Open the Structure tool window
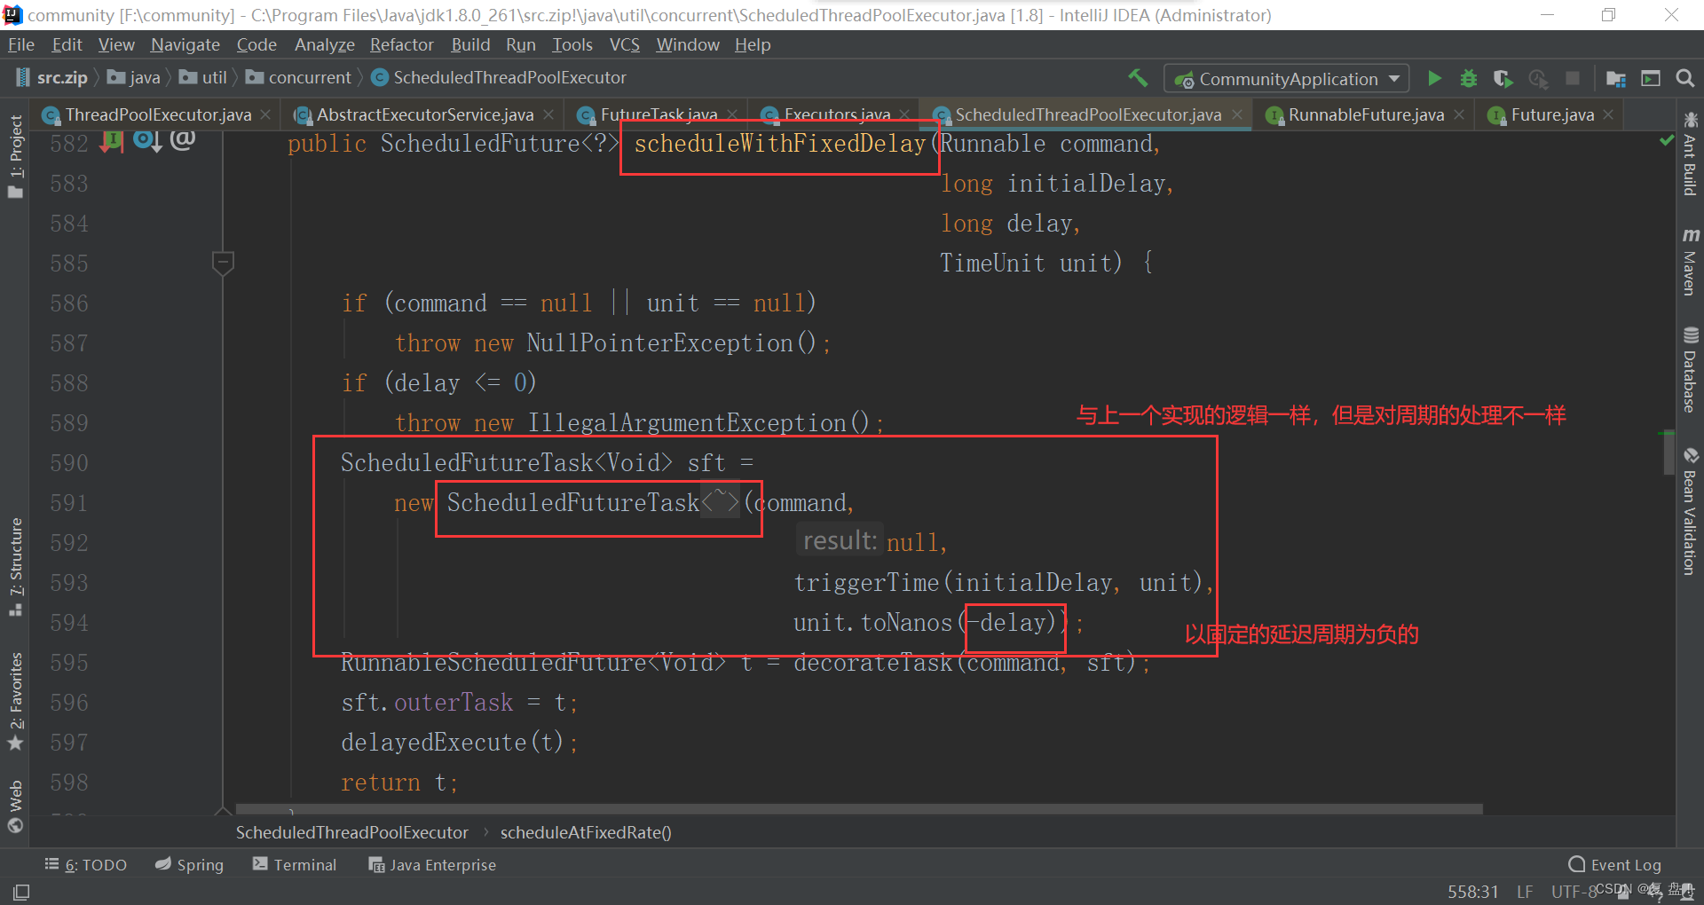This screenshot has height=905, width=1704. click(15, 567)
